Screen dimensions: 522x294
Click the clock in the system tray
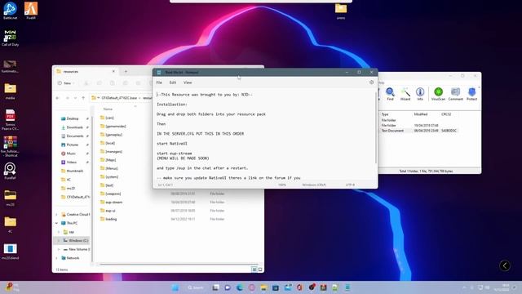(503, 287)
